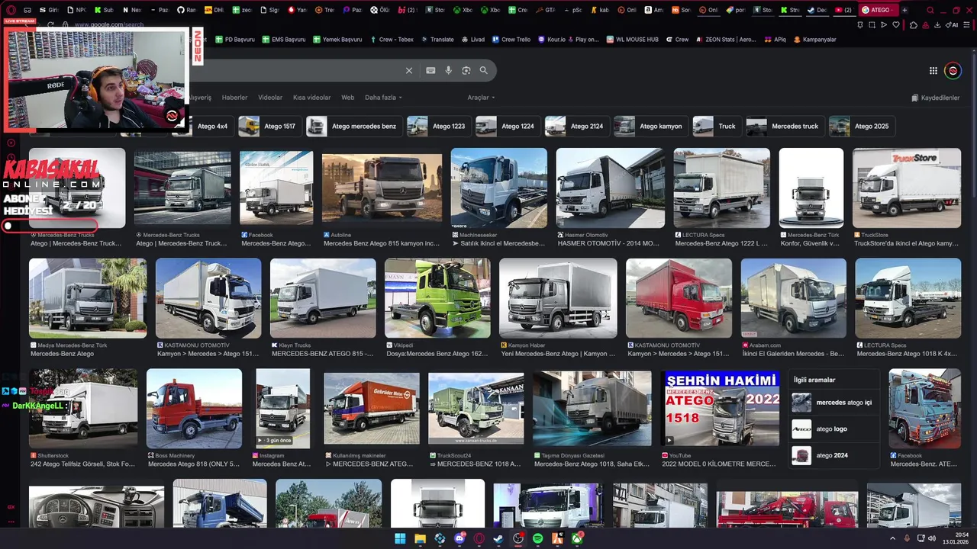977x549 pixels.
Task: Switch to the Web tab
Action: tap(347, 98)
